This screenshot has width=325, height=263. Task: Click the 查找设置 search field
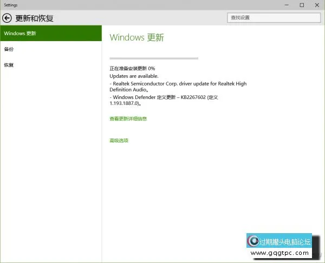274,18
